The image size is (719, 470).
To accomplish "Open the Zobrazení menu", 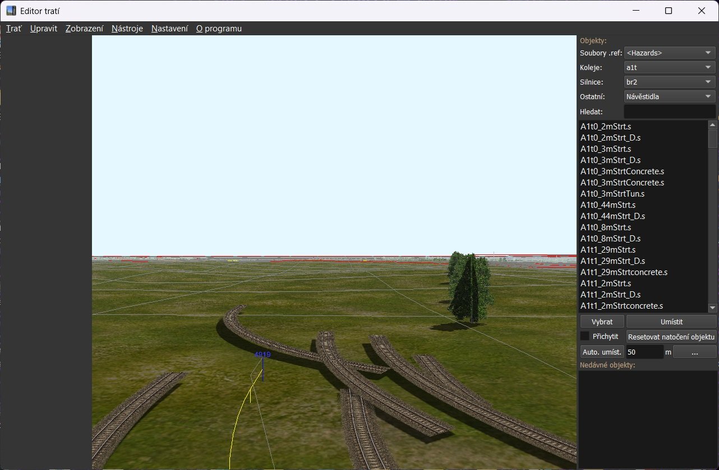I will (84, 29).
